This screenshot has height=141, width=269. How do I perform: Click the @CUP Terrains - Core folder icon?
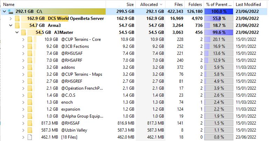(x=30, y=39)
